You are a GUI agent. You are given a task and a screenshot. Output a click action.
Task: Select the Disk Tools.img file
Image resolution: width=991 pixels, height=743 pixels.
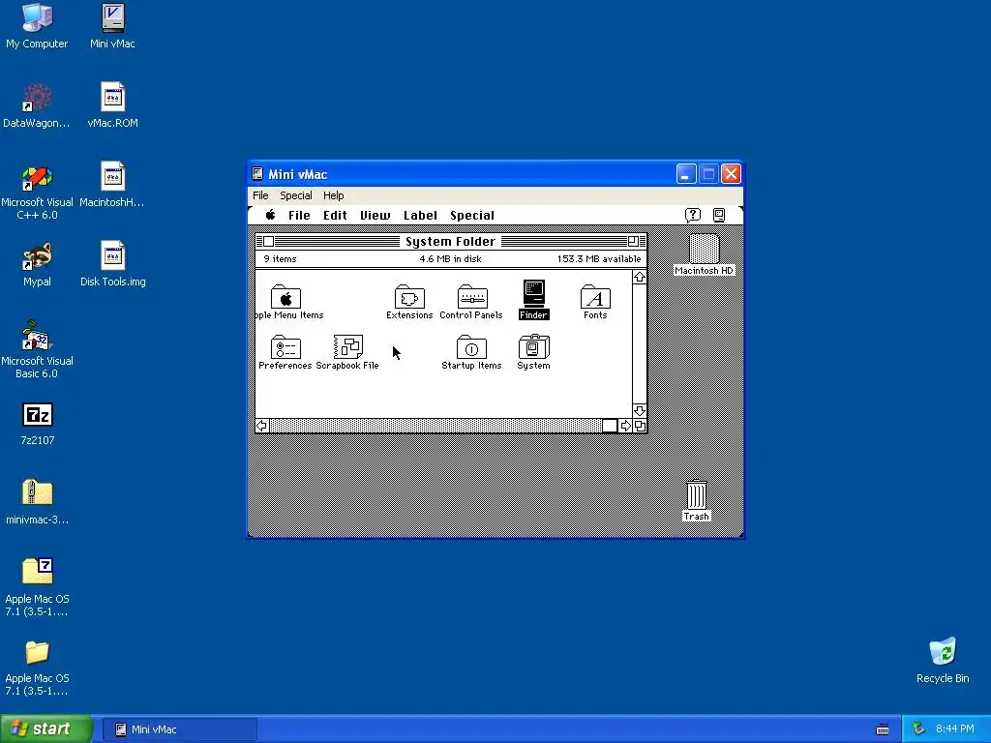tap(112, 265)
